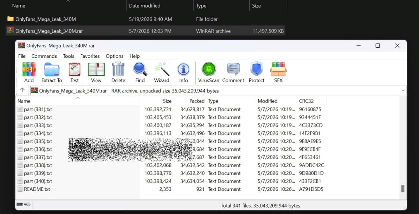Click size value 103,392,731

coord(158,109)
